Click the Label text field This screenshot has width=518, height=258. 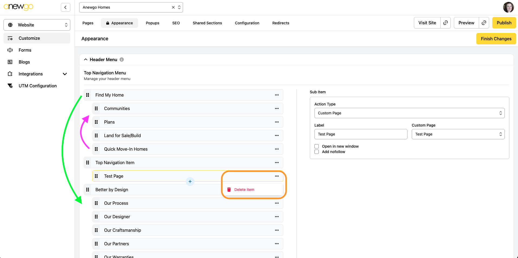coord(361,134)
